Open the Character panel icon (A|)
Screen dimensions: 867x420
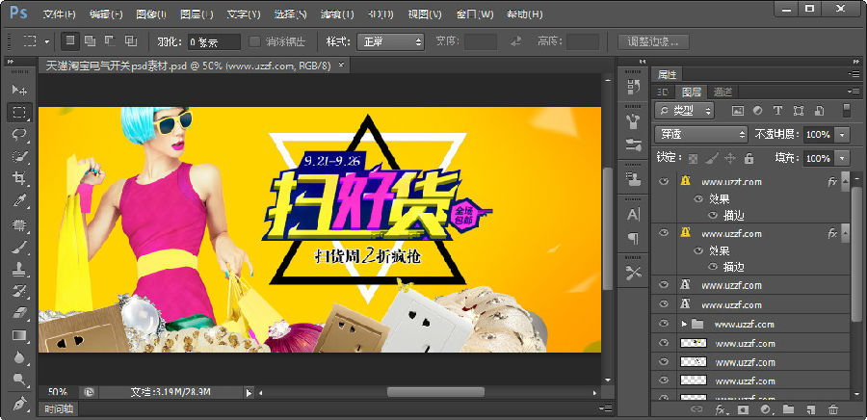634,215
